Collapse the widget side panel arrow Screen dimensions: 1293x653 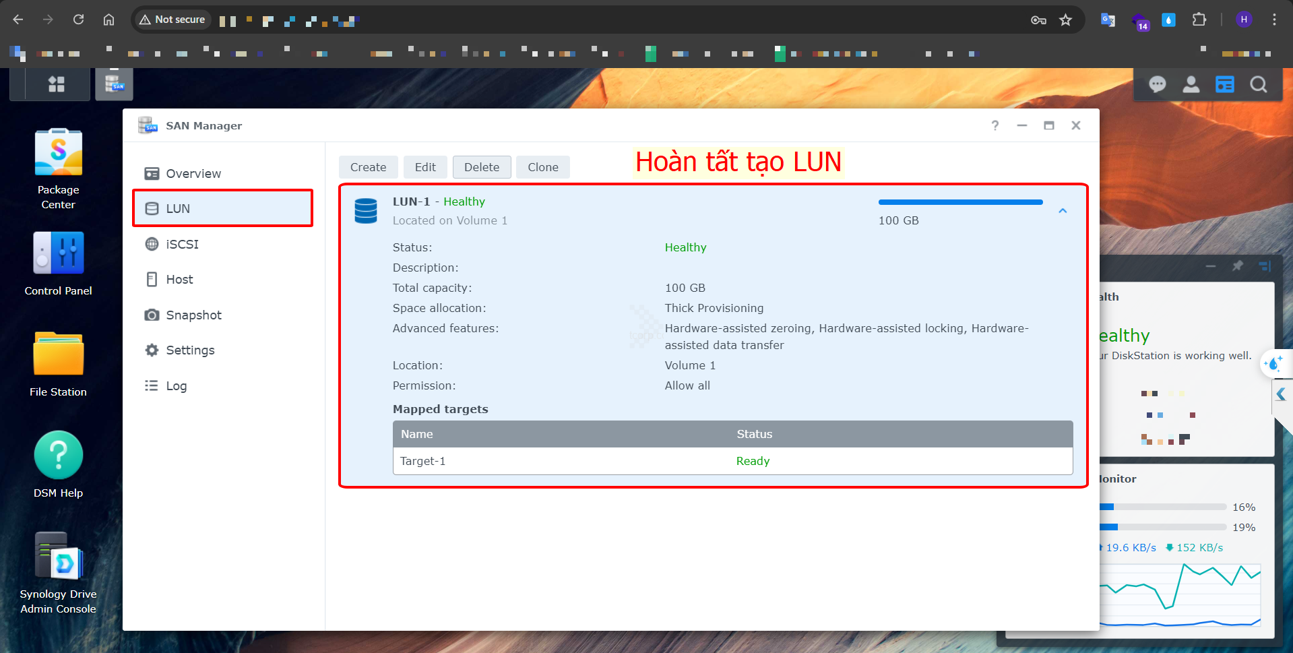[1281, 394]
